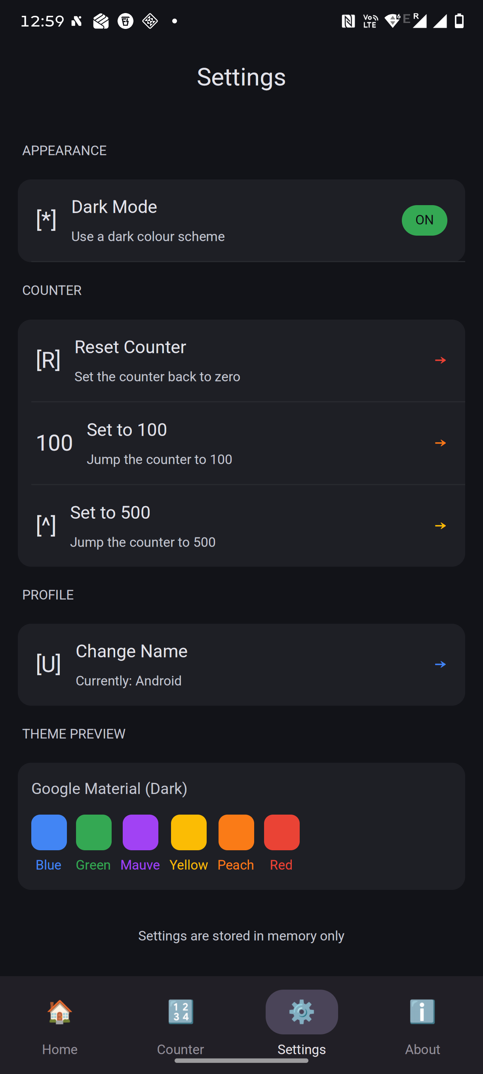Open the orange arrow beside Set to 100

440,443
